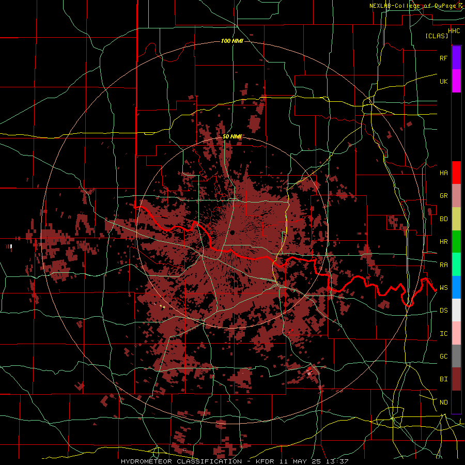
Task: Click the purple RF color swatch
Action: tap(456, 58)
